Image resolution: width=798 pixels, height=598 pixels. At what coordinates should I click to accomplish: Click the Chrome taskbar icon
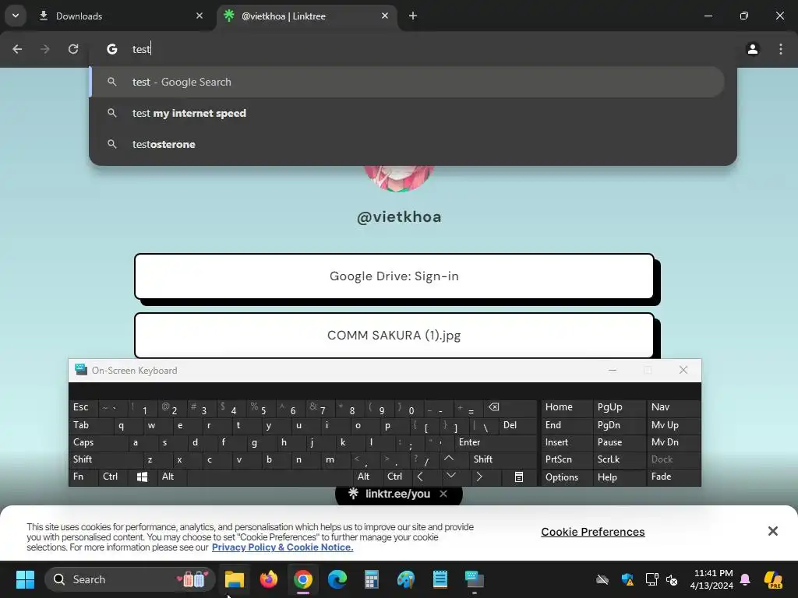[303, 579]
